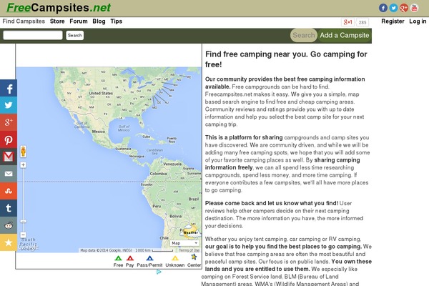
Task: Click United States label on map
Action: click(x=101, y=94)
